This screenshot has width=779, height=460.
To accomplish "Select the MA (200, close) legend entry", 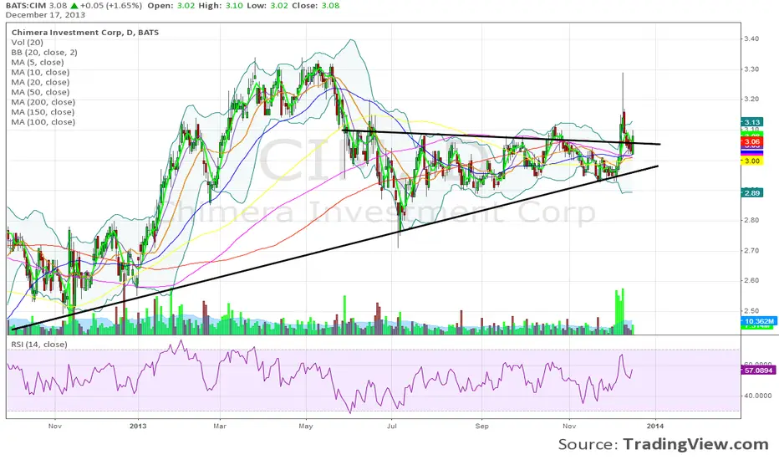I will tap(43, 102).
